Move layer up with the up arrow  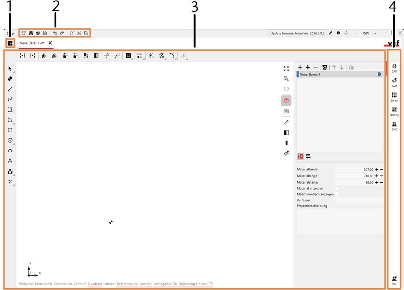[334, 67]
